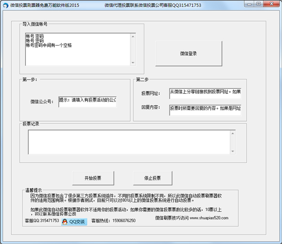Image resolution: width=282 pixels, height=244 pixels.
Task: Click up arrow of account list scrollbar
Action: (133, 37)
